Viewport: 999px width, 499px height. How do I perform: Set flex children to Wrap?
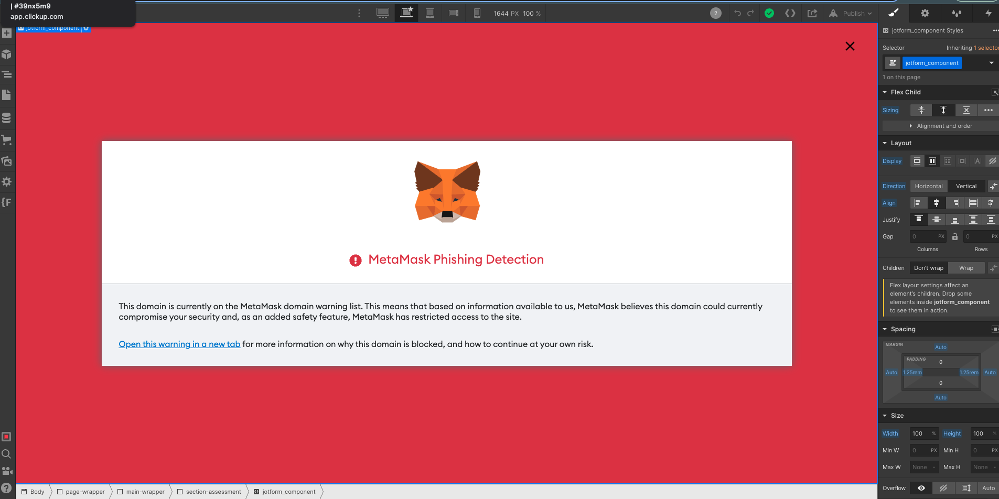pyautogui.click(x=966, y=268)
